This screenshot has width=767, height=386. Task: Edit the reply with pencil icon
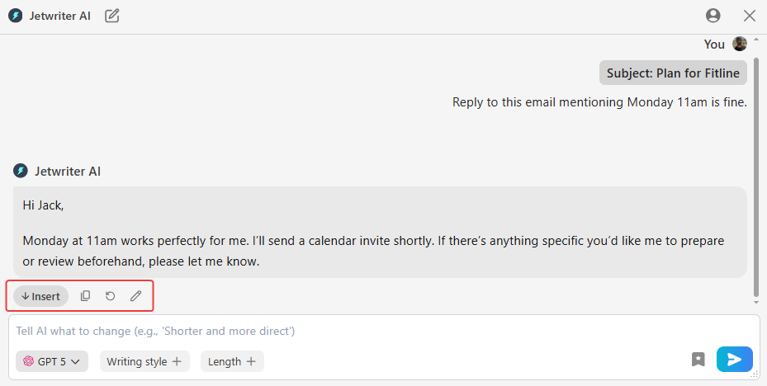(x=136, y=296)
